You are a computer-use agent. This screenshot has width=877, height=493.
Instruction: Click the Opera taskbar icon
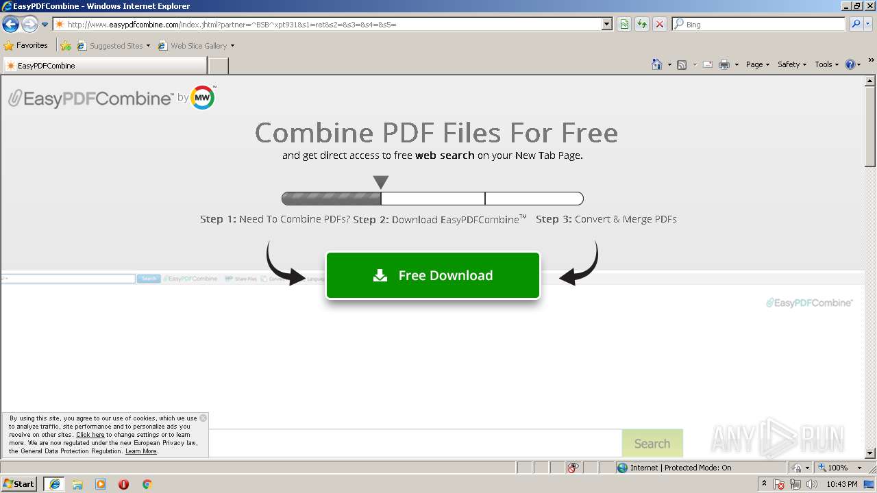[x=124, y=484]
